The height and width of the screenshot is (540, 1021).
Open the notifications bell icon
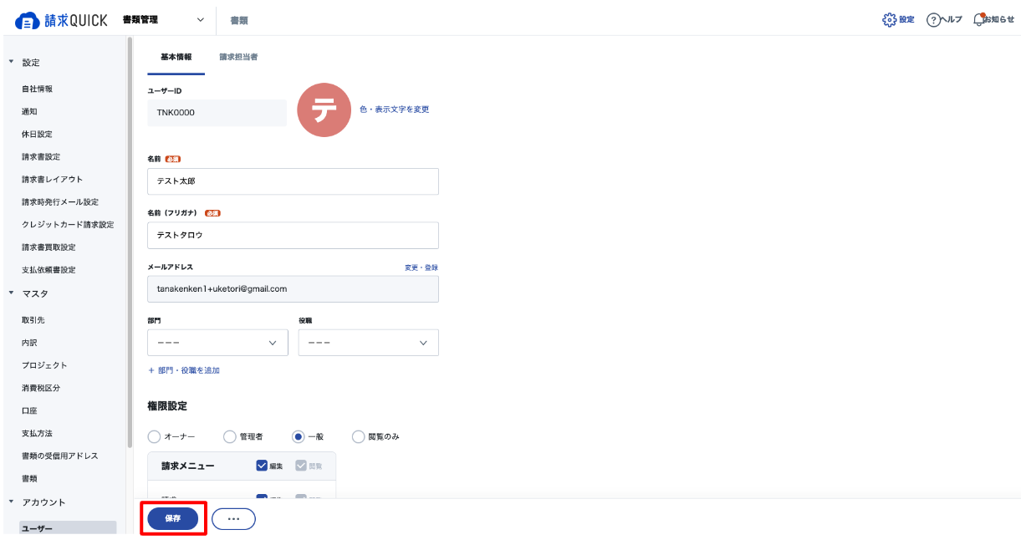click(978, 19)
